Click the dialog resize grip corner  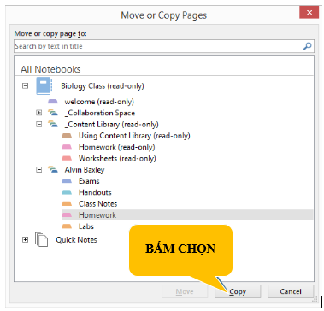click(x=315, y=299)
